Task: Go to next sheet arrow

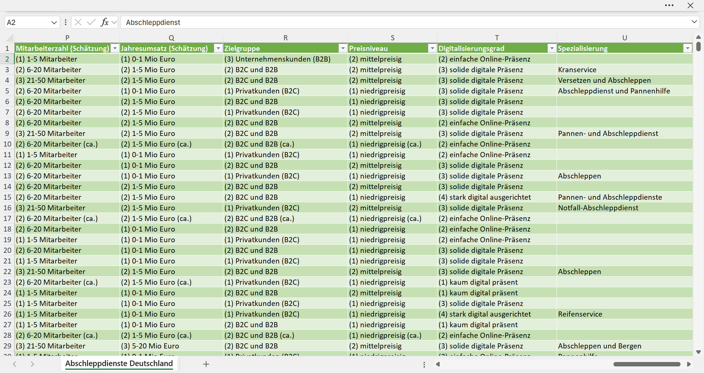Action: (32, 364)
